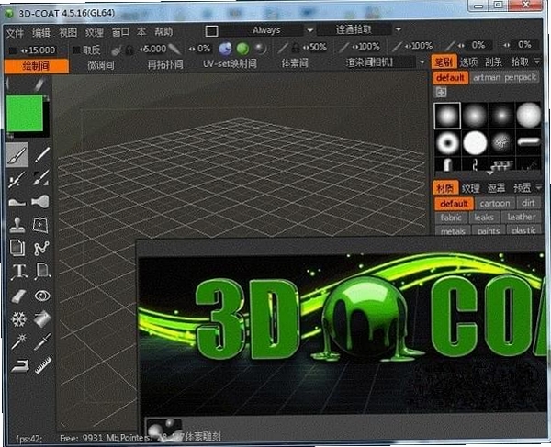Select the dirt materials folder
The height and width of the screenshot is (447, 551).
(x=528, y=203)
